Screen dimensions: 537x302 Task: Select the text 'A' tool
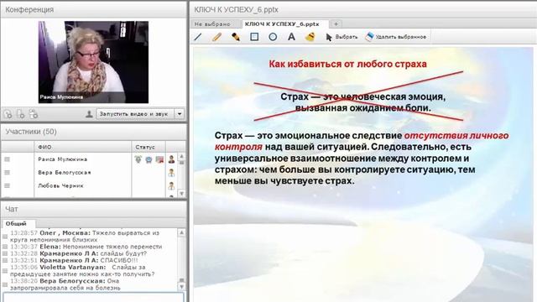291,37
